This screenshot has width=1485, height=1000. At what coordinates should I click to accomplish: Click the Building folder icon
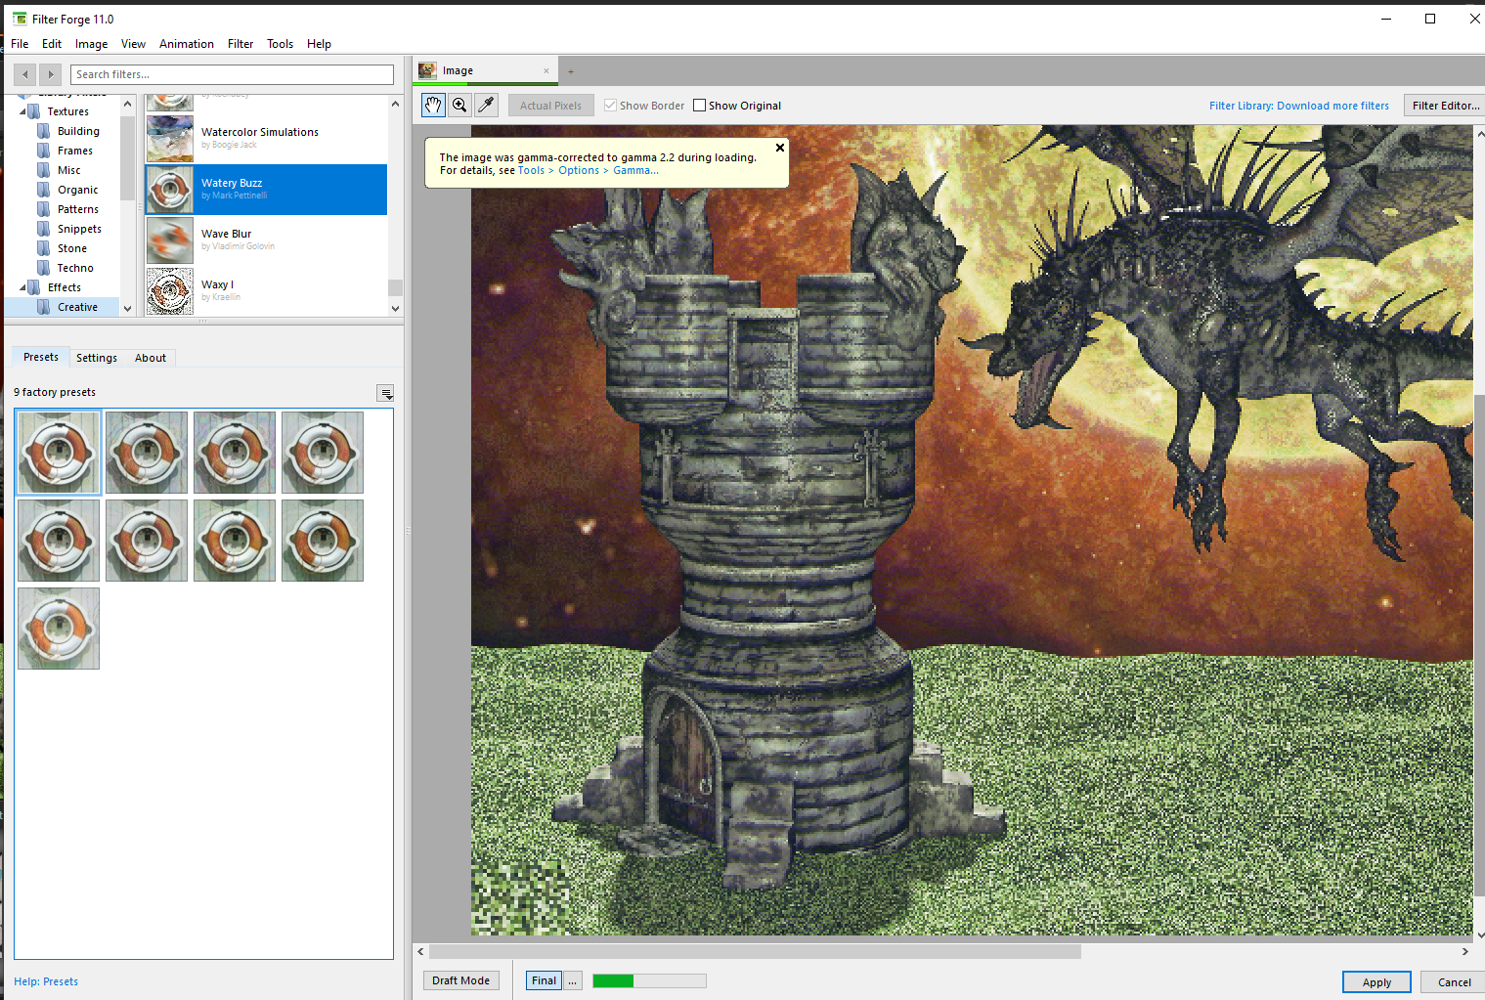(x=43, y=131)
